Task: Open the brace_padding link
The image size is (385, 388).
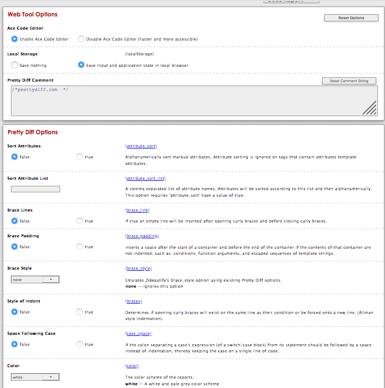Action: pyautogui.click(x=142, y=236)
